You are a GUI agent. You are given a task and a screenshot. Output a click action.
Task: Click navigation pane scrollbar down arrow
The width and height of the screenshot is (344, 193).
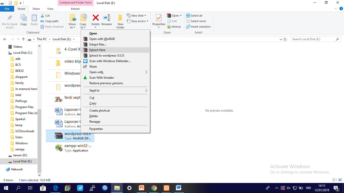click(39, 175)
